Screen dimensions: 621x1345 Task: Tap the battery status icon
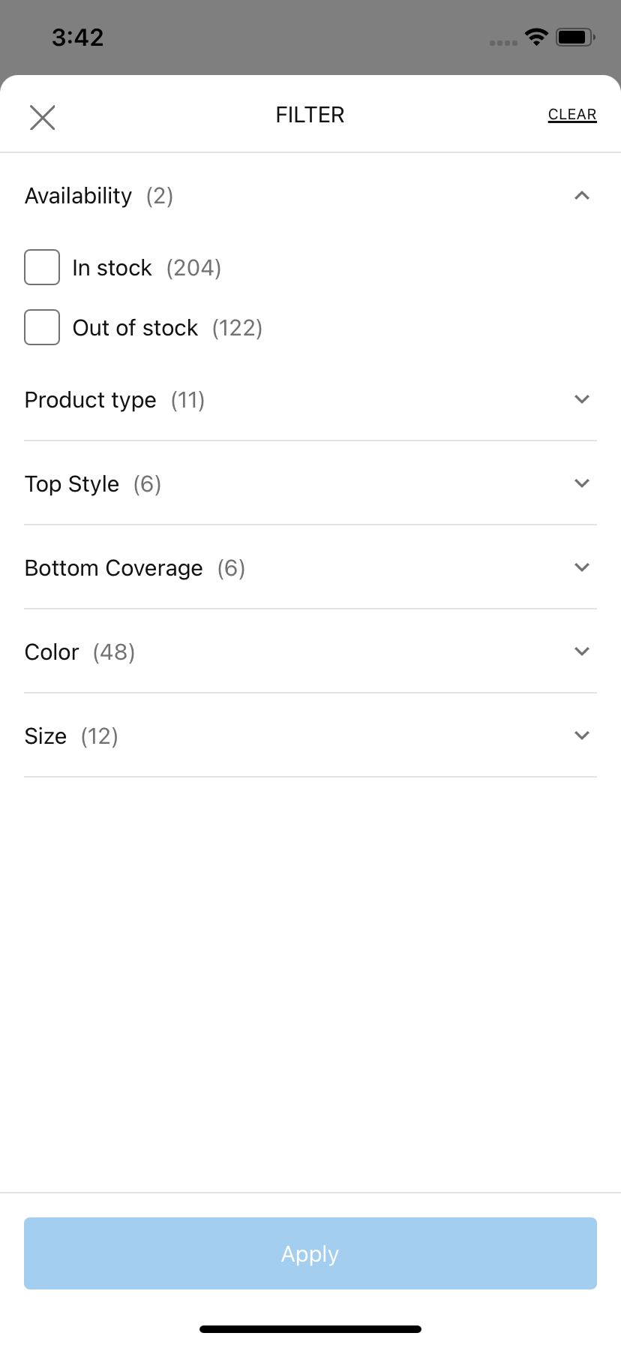click(575, 37)
